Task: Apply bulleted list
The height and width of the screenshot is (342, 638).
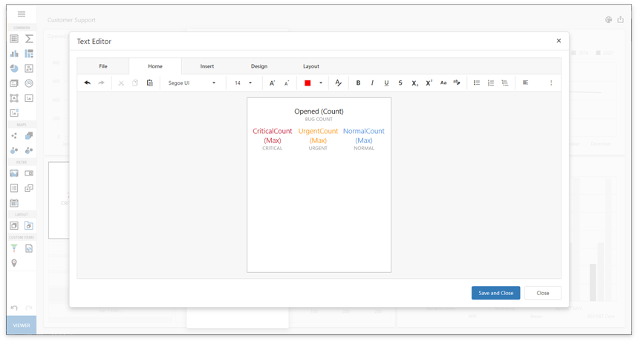Action: pos(477,83)
